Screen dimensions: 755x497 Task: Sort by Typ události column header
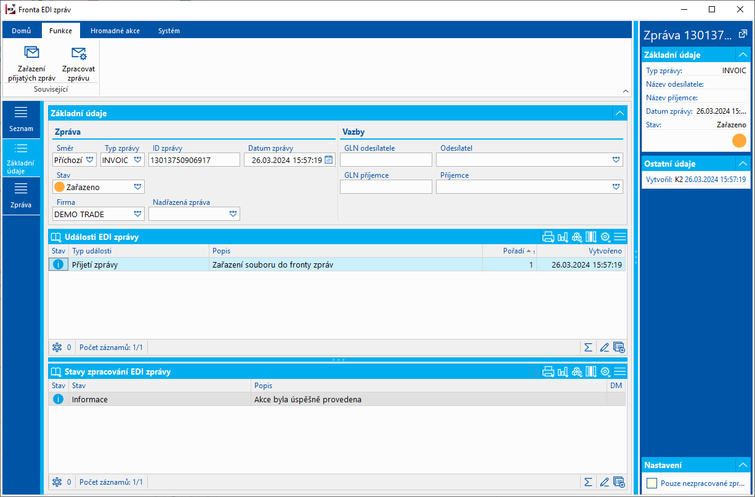coord(139,251)
